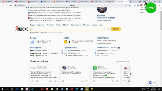Screen dimensions: 162x91
Task: Open 'Ваш сайт может стать быстрее' promo
Action: point(106,17)
